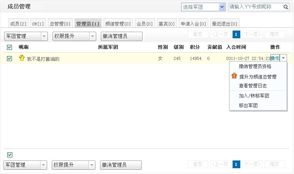Select 加入/转移军团 from the menu
The image size is (294, 174).
tap(254, 96)
